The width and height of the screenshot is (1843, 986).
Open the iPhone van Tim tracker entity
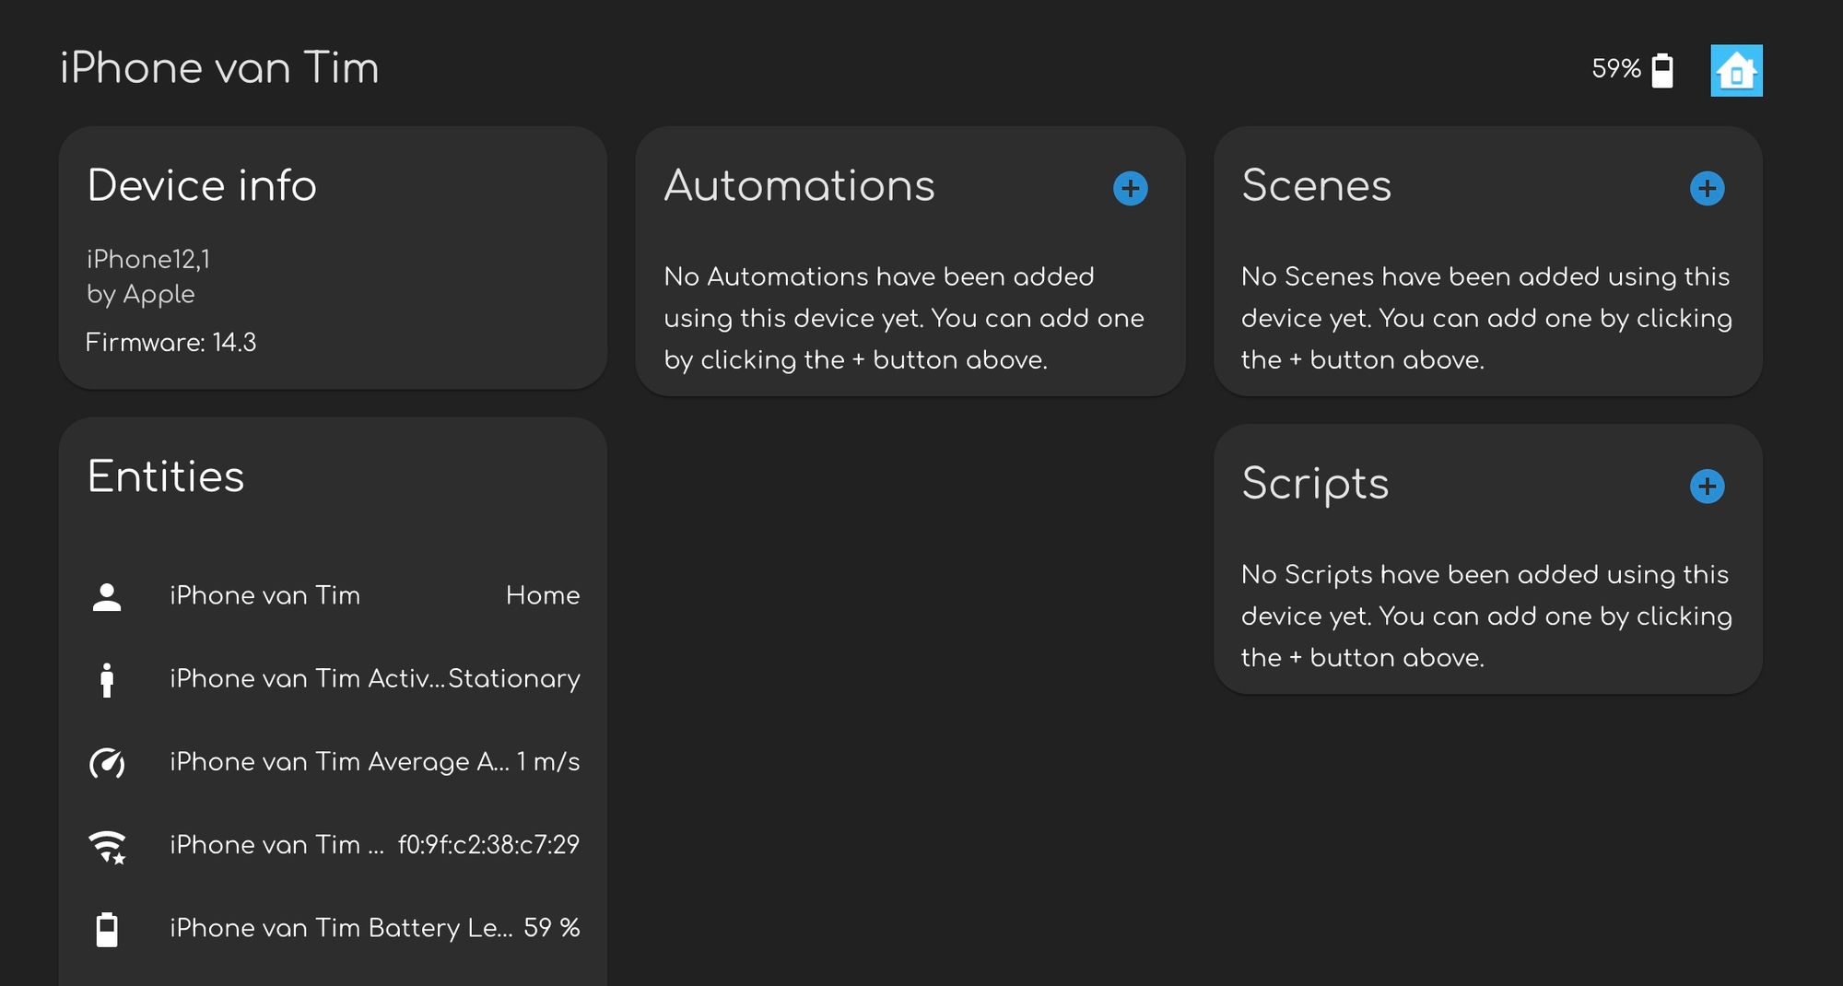264,595
